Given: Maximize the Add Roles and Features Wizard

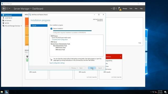Looking at the screenshot, I should (x=99, y=15).
